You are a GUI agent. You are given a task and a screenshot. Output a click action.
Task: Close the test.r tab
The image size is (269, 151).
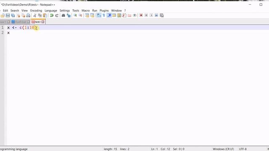pyautogui.click(x=43, y=22)
